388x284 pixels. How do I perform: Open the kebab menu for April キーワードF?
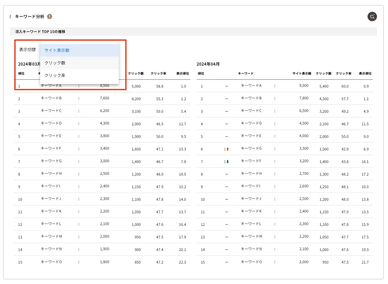click(275, 161)
